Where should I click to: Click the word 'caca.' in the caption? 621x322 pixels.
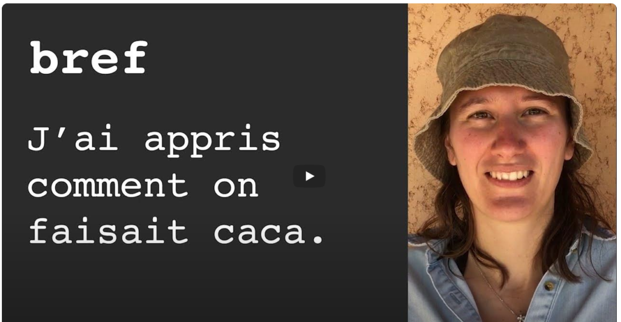click(269, 233)
